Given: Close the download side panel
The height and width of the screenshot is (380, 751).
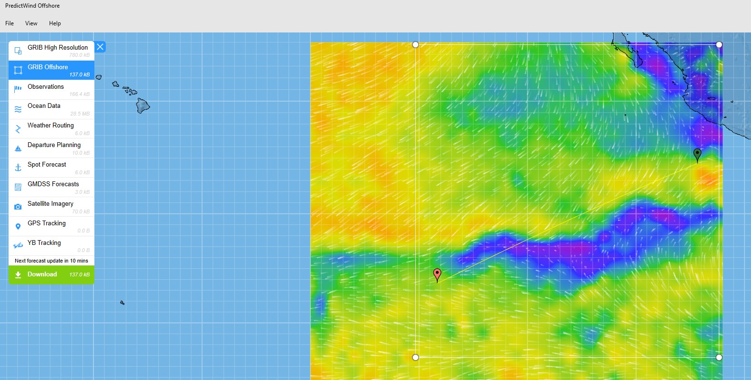Looking at the screenshot, I should point(100,47).
